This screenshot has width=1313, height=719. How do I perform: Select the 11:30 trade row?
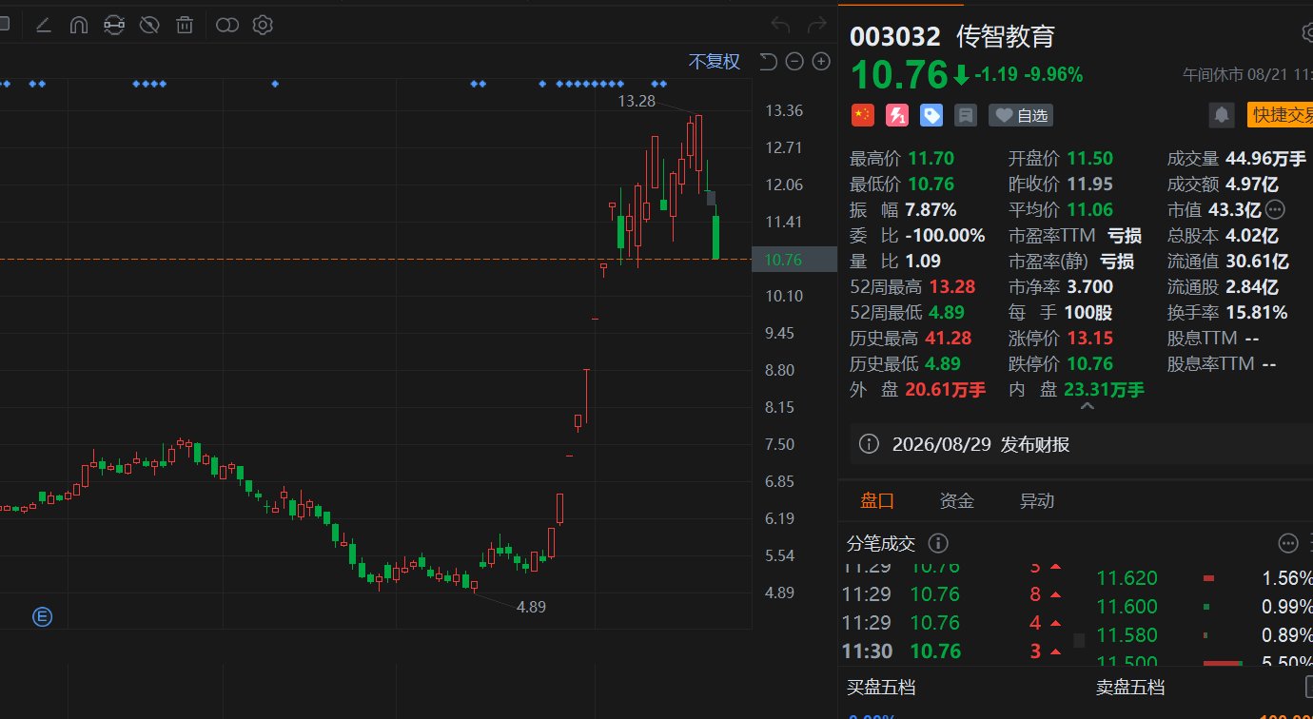[954, 651]
